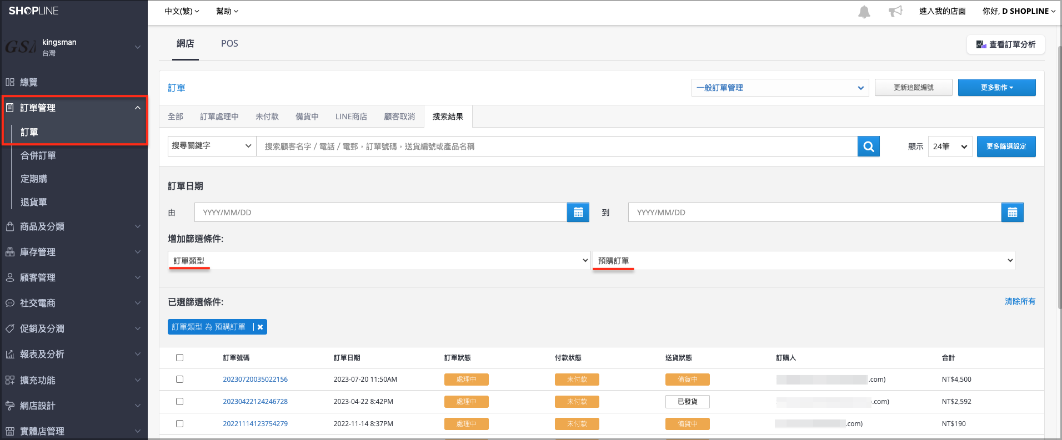Check order 20230422124246728 checkbox

pyautogui.click(x=179, y=401)
